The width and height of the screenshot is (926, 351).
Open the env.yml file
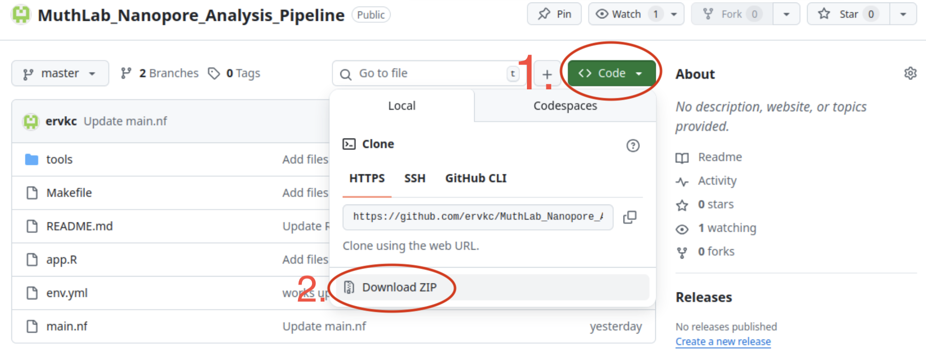pos(67,293)
